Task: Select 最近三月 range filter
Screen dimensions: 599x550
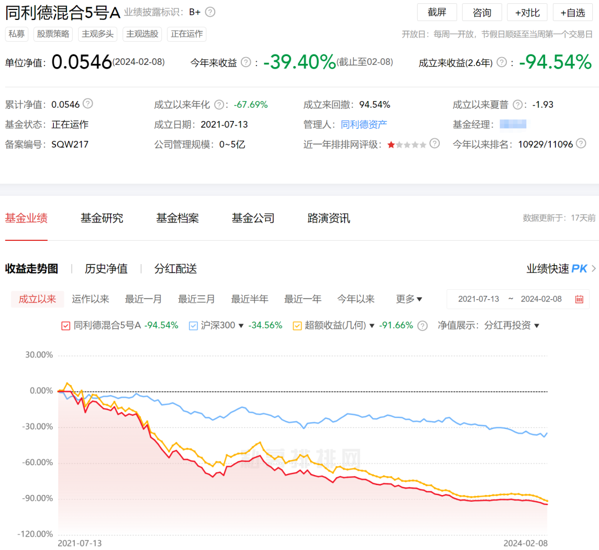Action: click(x=197, y=299)
